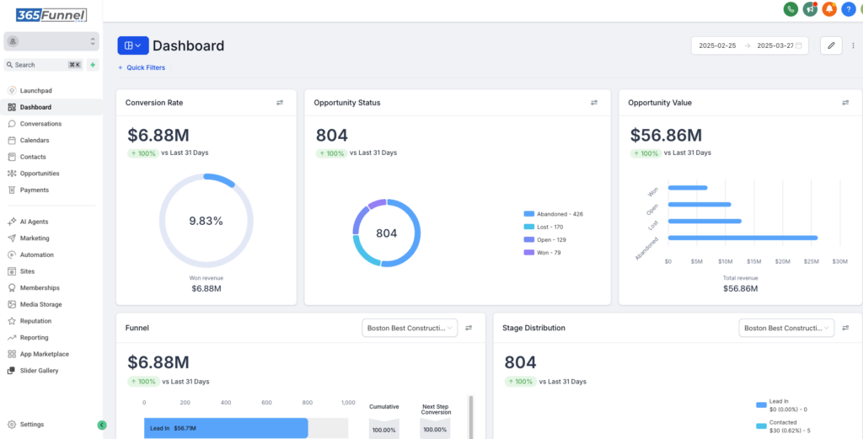Open the megaphone announcements icon
Screen dimensions: 863x439
[810, 8]
